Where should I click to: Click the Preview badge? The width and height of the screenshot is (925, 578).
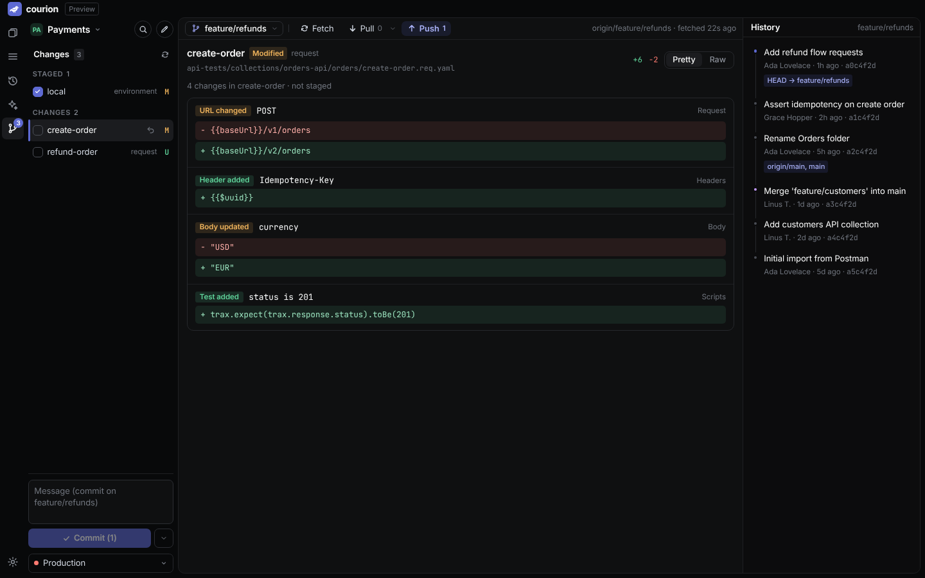tap(82, 9)
